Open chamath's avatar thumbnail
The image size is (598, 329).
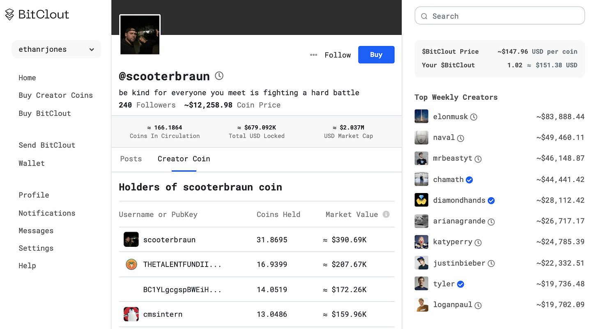coord(421,179)
